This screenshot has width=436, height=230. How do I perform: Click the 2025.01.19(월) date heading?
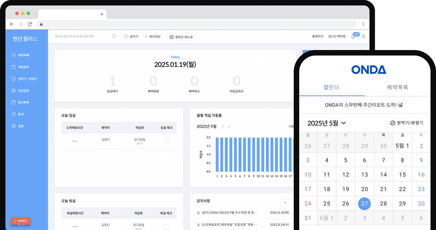(x=175, y=65)
